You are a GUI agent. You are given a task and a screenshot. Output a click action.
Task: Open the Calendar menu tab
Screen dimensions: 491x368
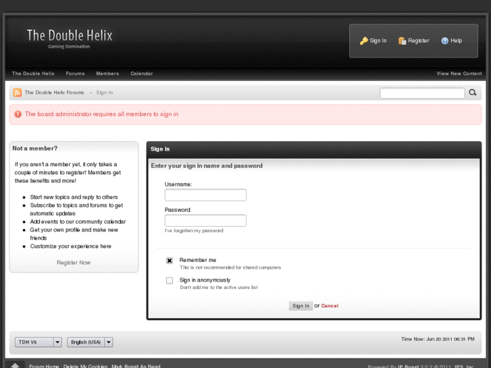point(142,74)
